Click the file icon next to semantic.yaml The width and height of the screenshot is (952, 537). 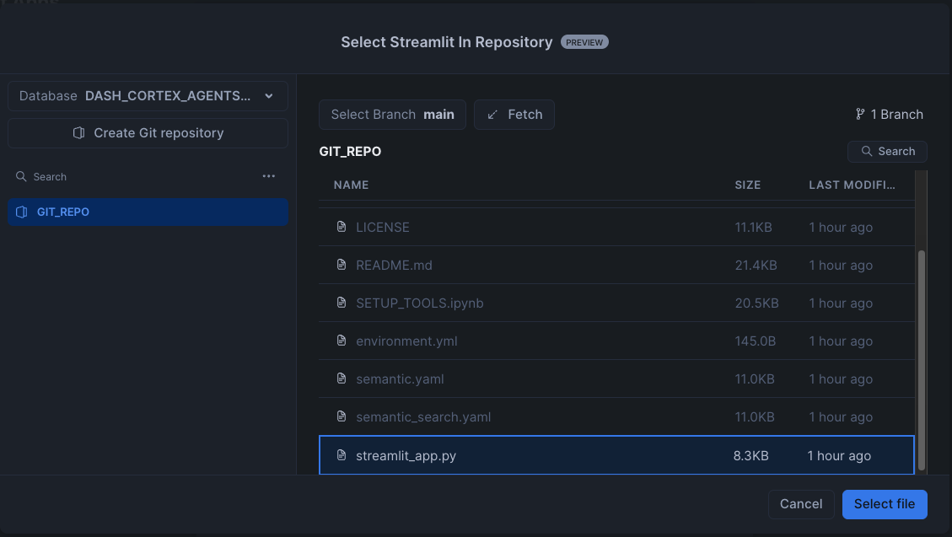coord(342,378)
